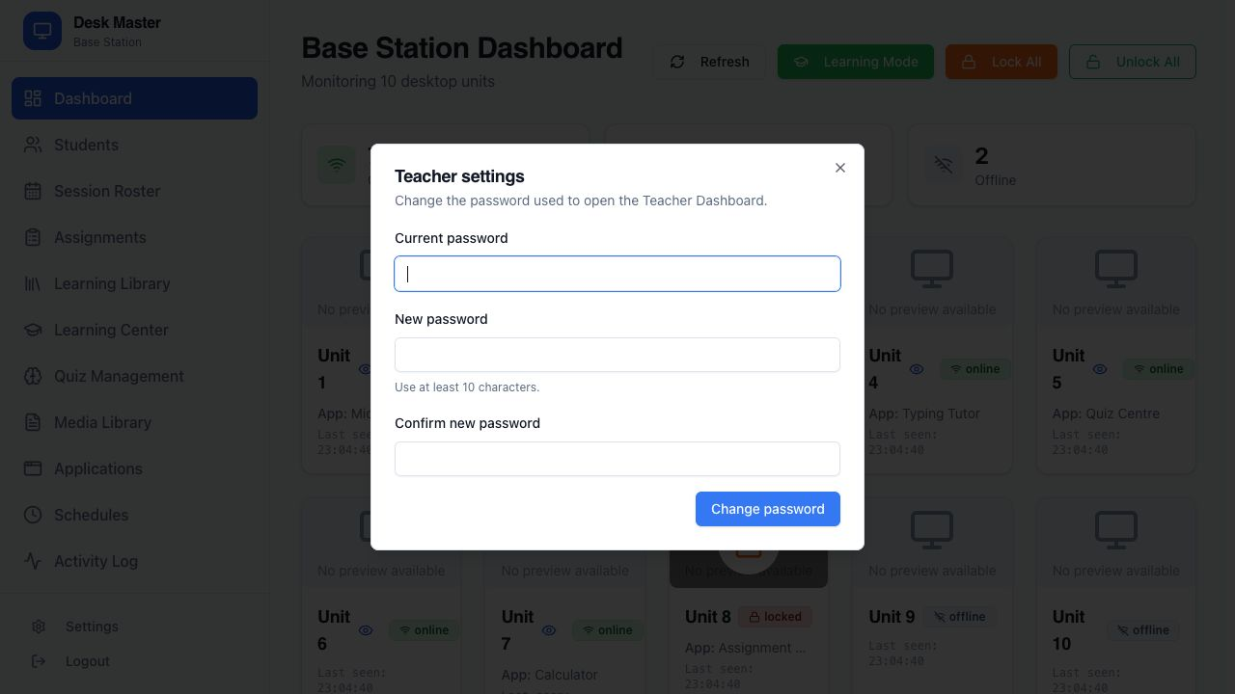Click the Learning Library books icon
The height and width of the screenshot is (694, 1235).
[33, 283]
